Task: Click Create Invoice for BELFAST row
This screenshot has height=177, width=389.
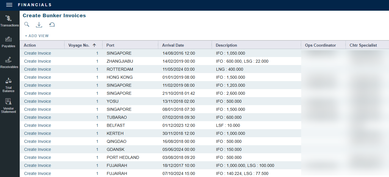Action: [38, 125]
